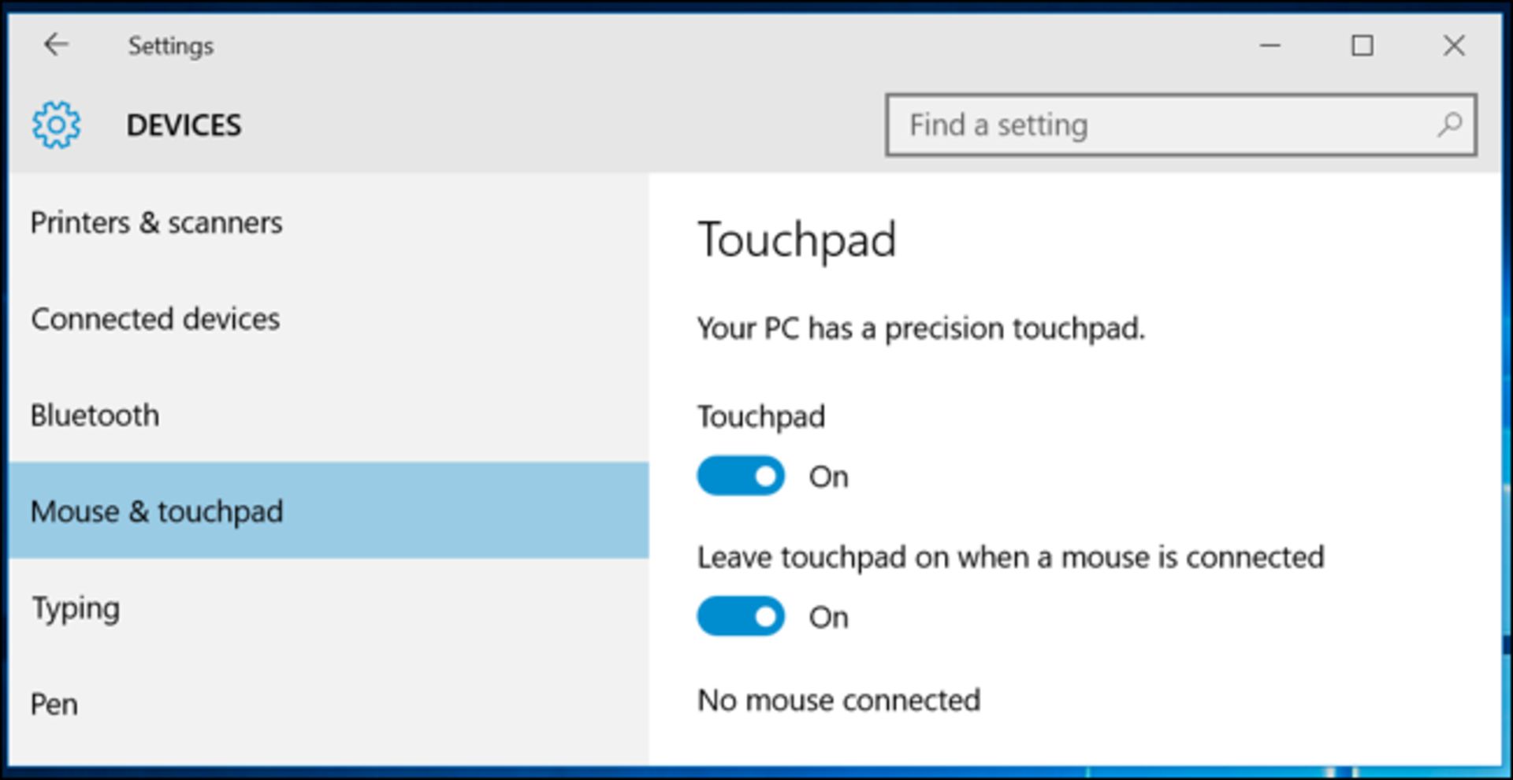Click the Settings window title
Screen dimensions: 1513x780
pos(170,46)
